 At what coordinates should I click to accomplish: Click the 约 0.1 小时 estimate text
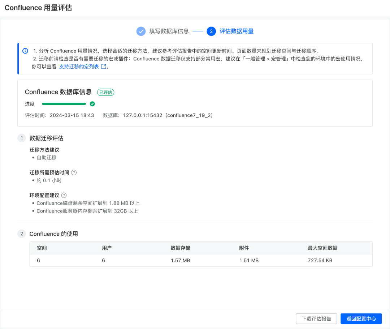[49, 180]
